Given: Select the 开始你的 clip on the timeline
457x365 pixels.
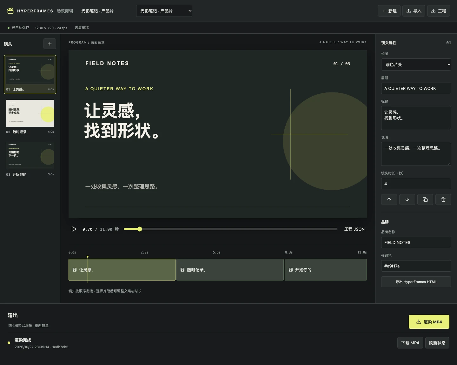Looking at the screenshot, I should tap(326, 270).
